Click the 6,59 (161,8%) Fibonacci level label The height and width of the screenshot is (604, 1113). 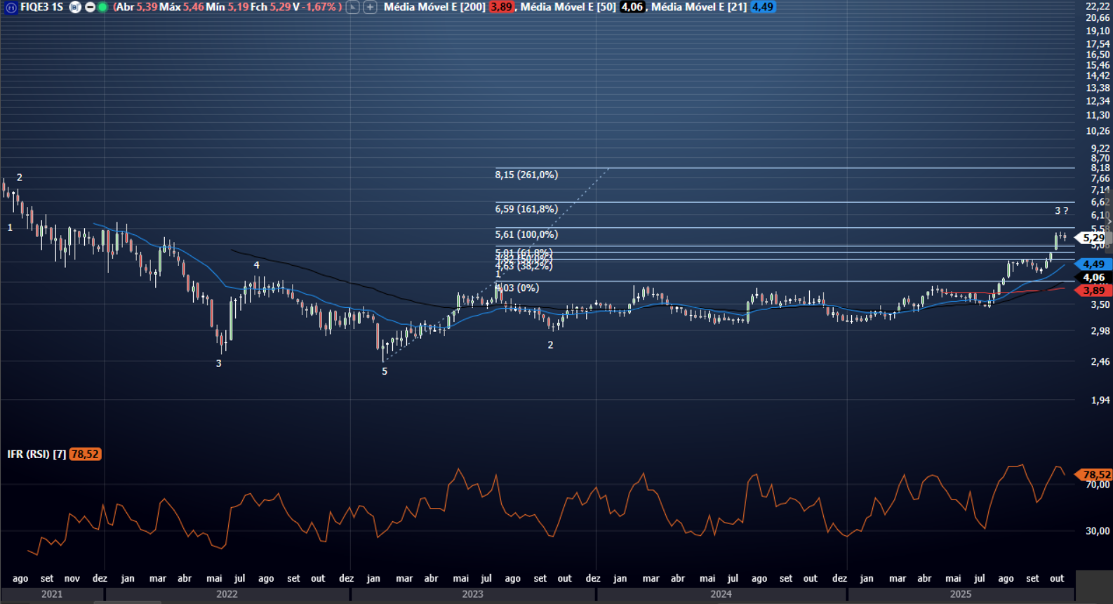point(526,209)
